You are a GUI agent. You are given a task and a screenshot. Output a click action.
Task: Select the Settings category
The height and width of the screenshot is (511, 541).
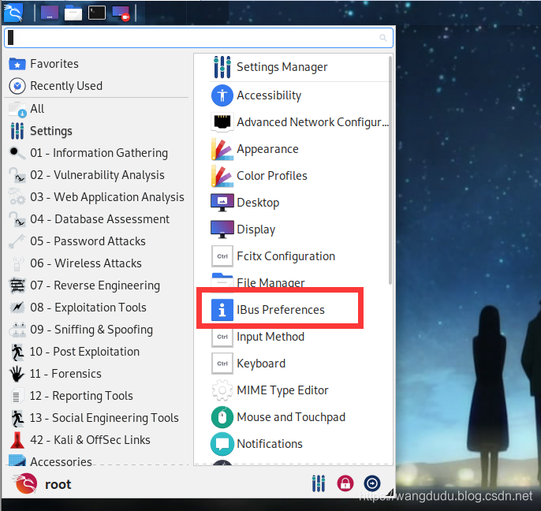click(98, 131)
